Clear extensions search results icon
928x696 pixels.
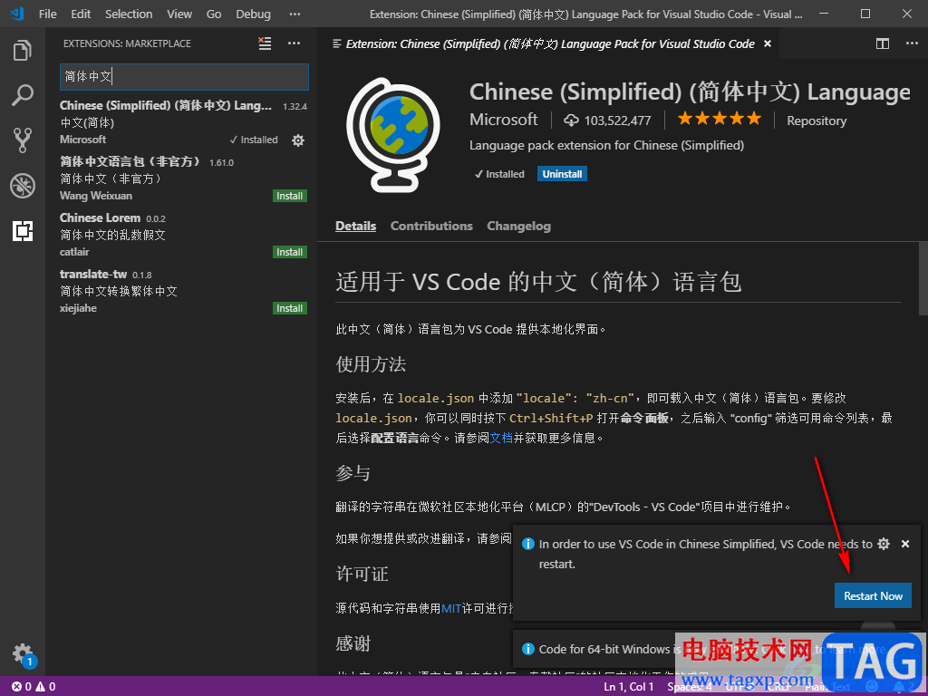(265, 43)
